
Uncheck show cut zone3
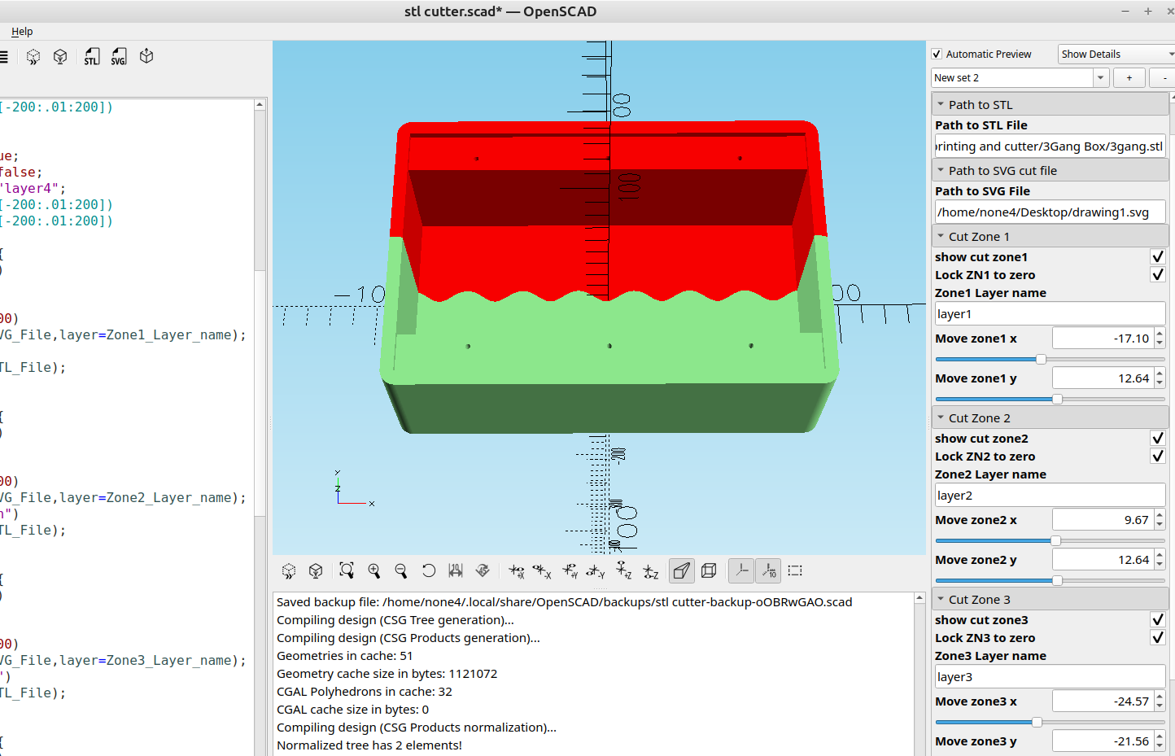click(1158, 620)
